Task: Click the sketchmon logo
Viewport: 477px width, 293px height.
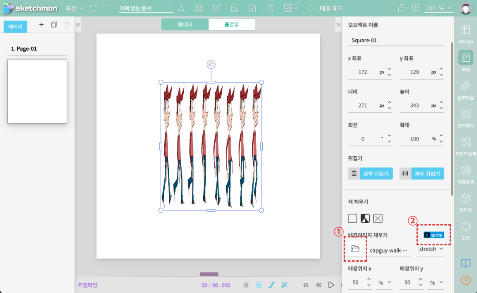Action: click(x=30, y=8)
